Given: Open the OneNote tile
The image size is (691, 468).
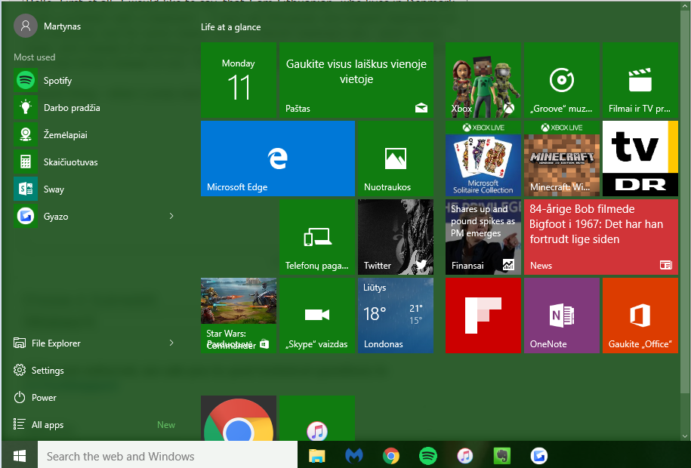Looking at the screenshot, I should (x=561, y=316).
